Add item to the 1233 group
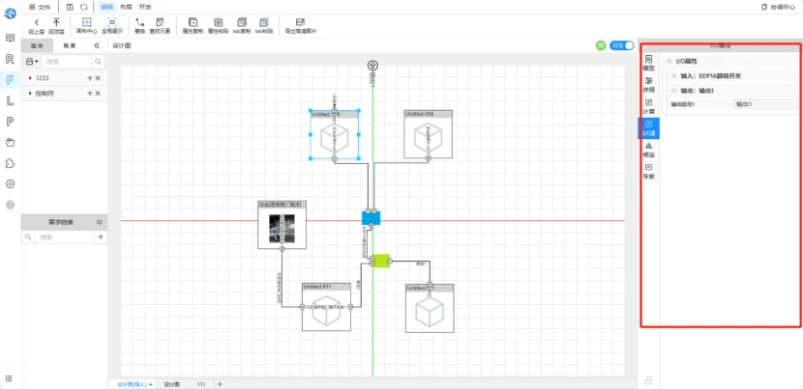The width and height of the screenshot is (803, 389). point(90,78)
